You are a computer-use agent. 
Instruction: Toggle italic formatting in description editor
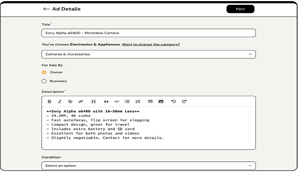coord(60,101)
